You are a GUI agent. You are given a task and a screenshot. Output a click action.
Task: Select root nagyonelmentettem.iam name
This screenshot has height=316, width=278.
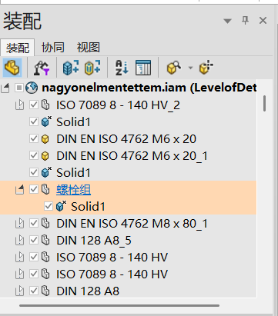pyautogui.click(x=149, y=88)
